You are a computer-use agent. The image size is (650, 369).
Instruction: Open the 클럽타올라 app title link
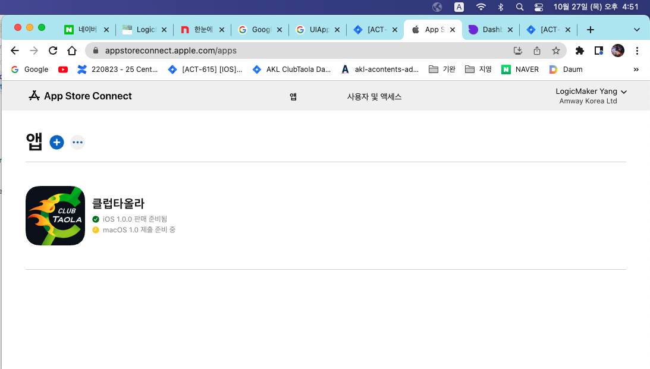click(118, 203)
